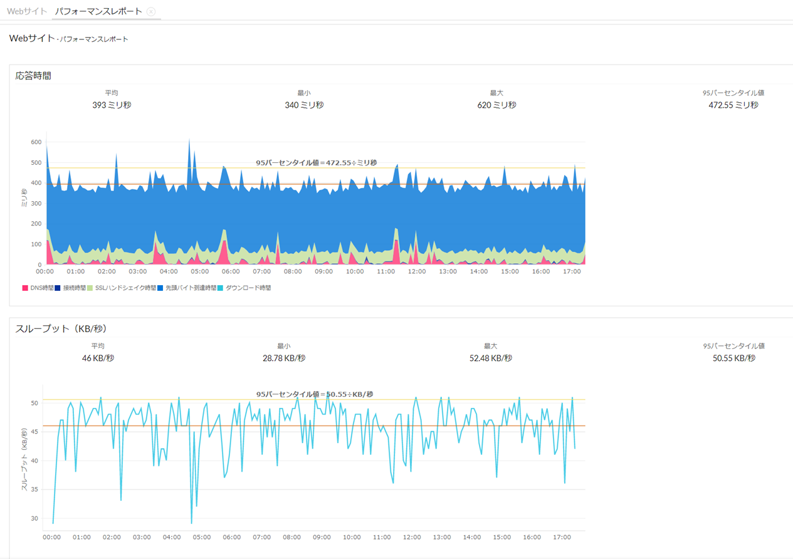Select the パフォーマンスレポート tab
Screen dimensions: 793x559
(x=98, y=11)
